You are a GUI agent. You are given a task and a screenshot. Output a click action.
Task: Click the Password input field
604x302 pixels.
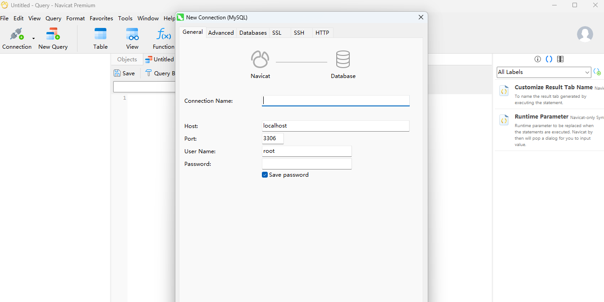pyautogui.click(x=307, y=164)
